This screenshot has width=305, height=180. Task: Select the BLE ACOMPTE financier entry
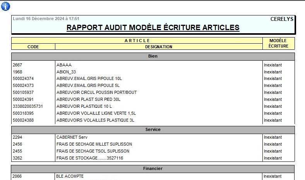(70, 177)
